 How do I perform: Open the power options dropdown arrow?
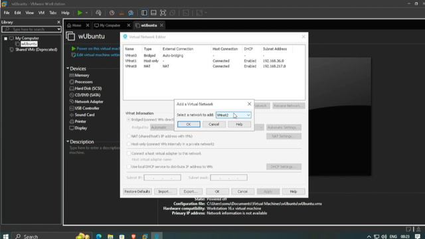click(87, 13)
